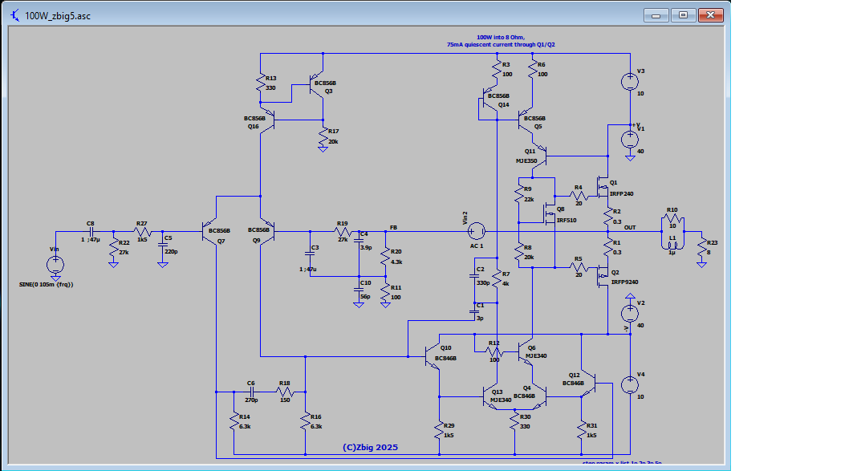The image size is (861, 471).
Task: Select the R9 22k resistor symbol
Action: [x=519, y=196]
